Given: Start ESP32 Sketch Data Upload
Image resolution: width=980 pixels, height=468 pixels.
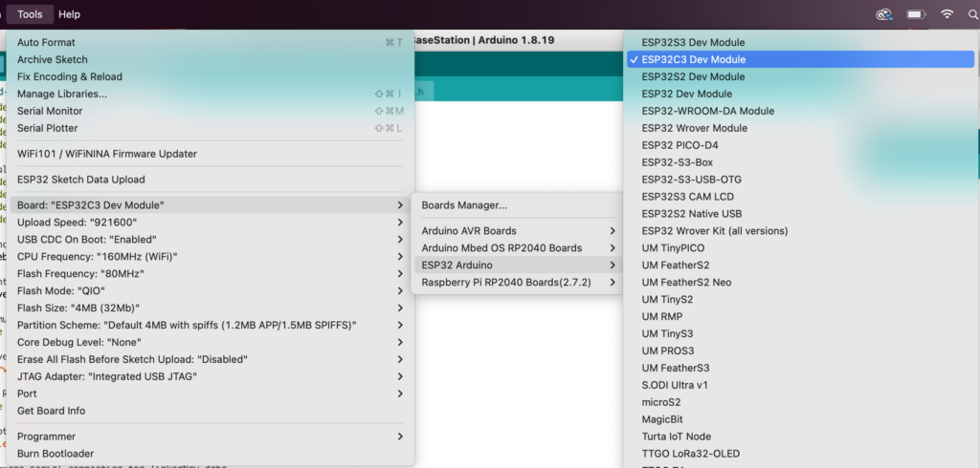Looking at the screenshot, I should [x=210, y=180].
